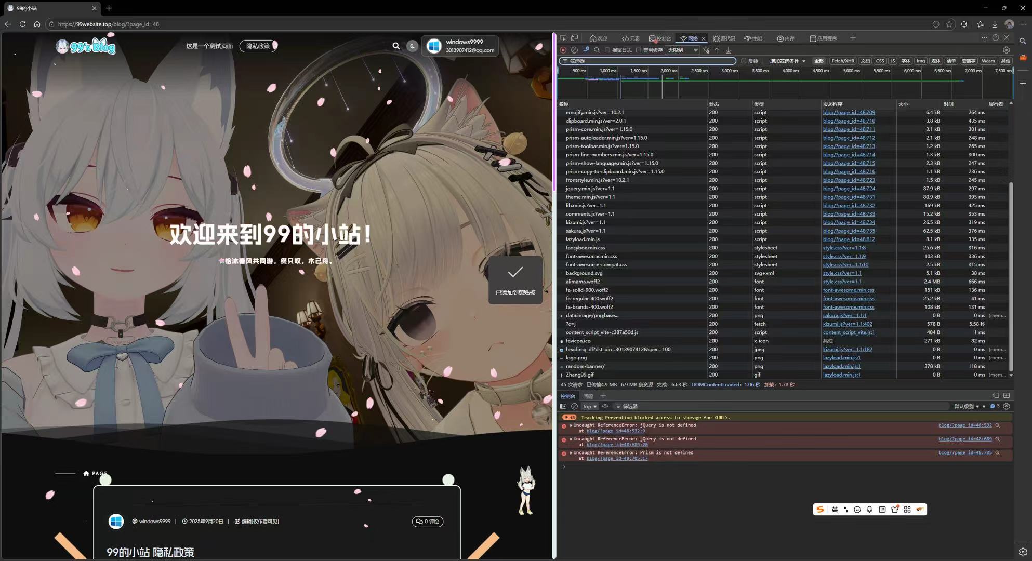1032x561 pixels.
Task: Clear the network log
Action: (574, 50)
